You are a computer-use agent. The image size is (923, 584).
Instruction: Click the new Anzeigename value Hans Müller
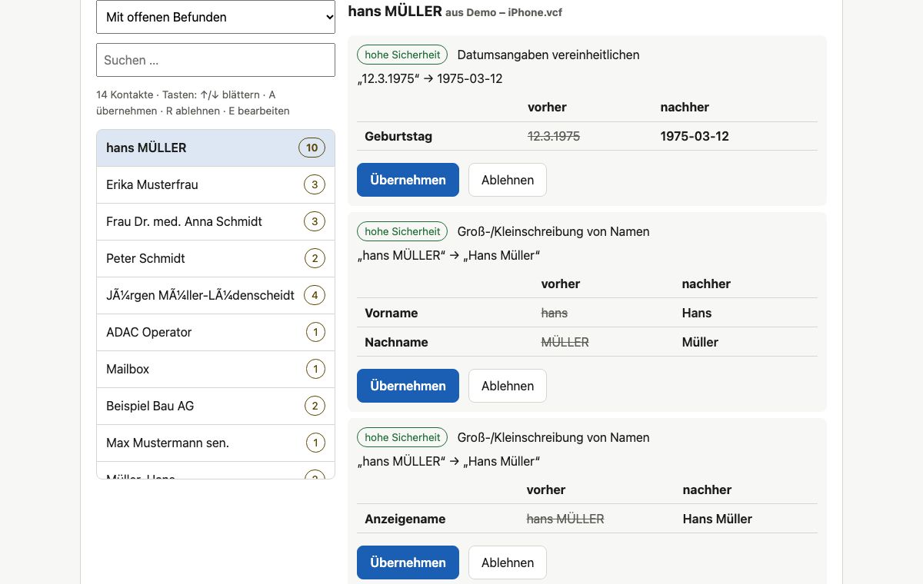(x=718, y=519)
